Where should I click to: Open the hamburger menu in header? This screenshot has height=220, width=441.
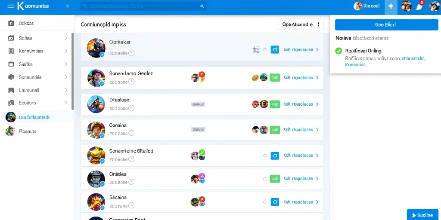pos(11,6)
